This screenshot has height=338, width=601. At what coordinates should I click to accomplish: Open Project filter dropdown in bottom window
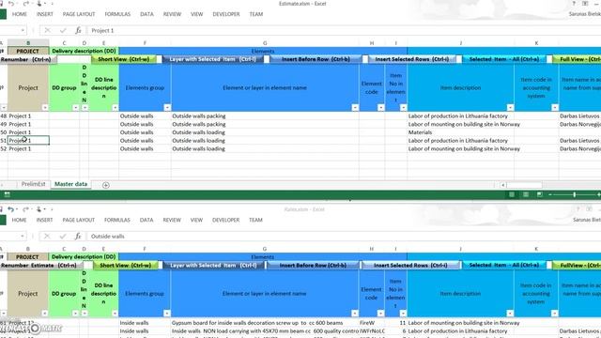tap(44, 314)
